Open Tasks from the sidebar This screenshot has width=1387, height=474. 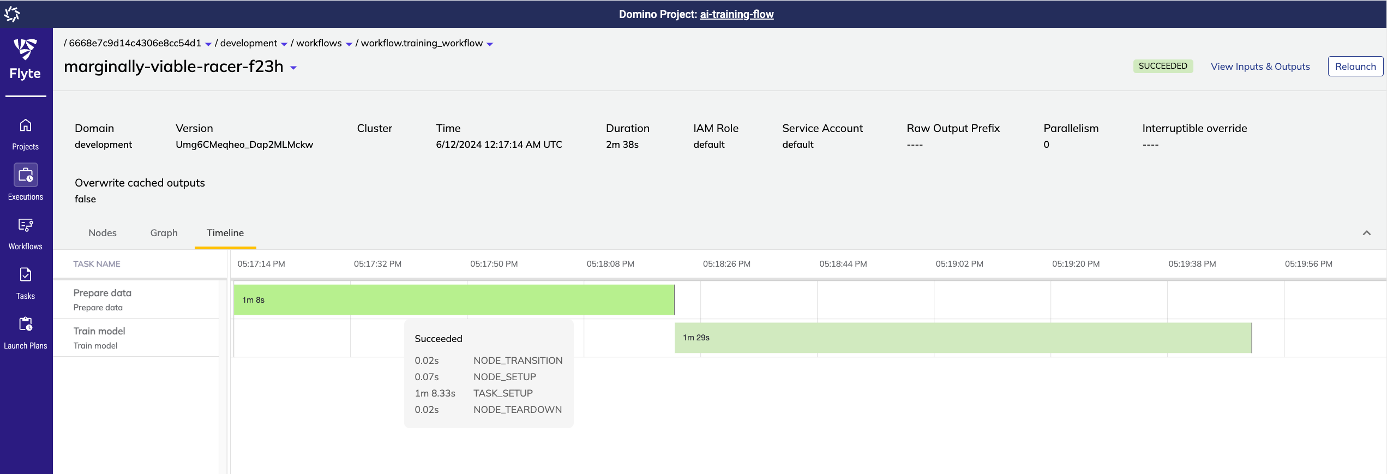click(x=26, y=284)
